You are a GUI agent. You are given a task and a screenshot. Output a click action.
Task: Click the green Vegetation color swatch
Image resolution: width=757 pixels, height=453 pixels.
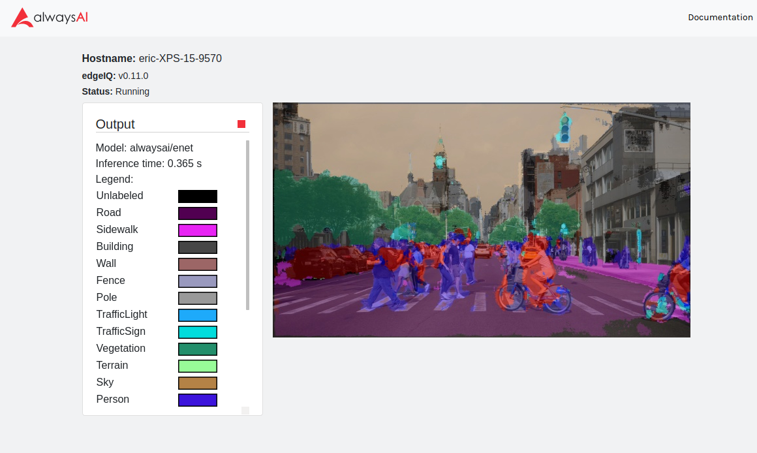click(x=197, y=349)
